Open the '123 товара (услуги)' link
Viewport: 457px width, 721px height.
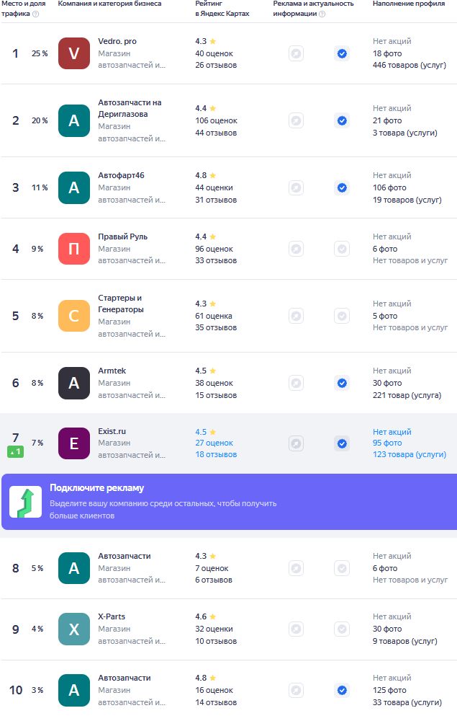409,454
